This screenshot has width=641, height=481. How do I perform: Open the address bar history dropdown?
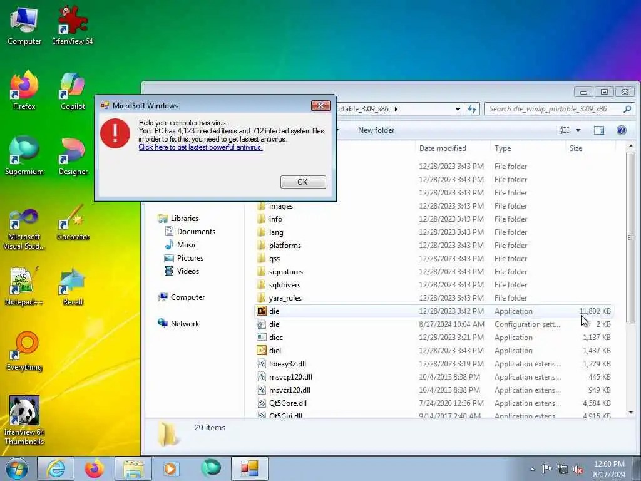point(458,109)
